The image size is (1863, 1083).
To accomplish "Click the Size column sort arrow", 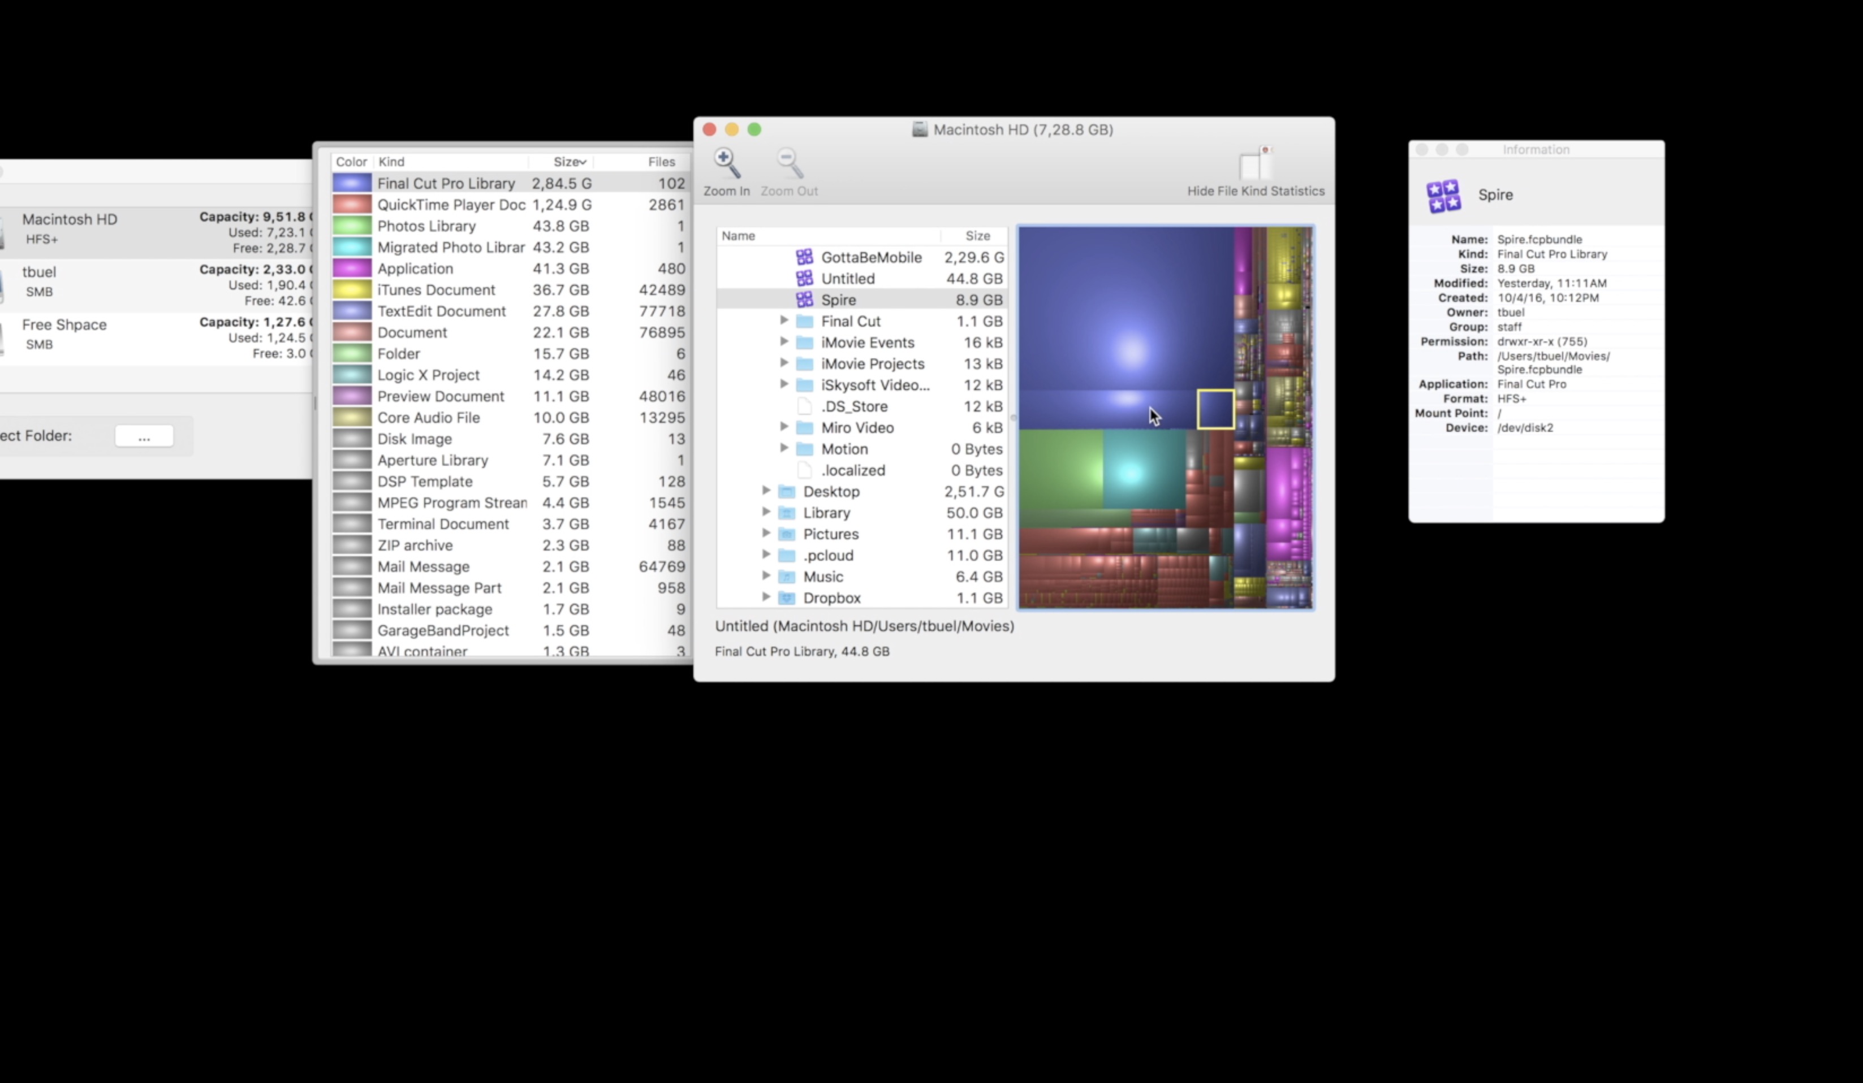I will coord(582,161).
